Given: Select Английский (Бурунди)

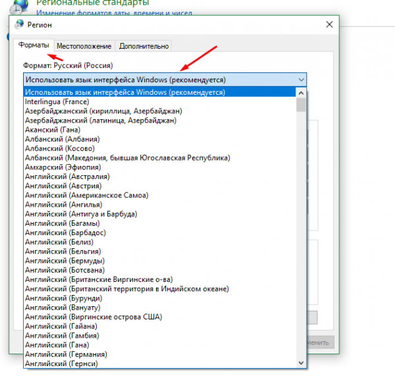Looking at the screenshot, I should coord(160,298).
